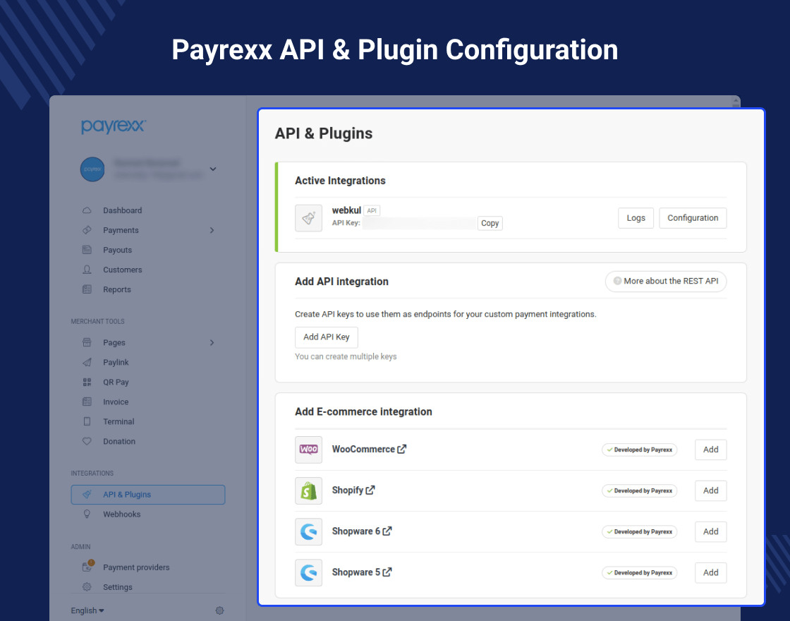Add the Shopware 5 integration
The image size is (790, 621).
tap(710, 572)
